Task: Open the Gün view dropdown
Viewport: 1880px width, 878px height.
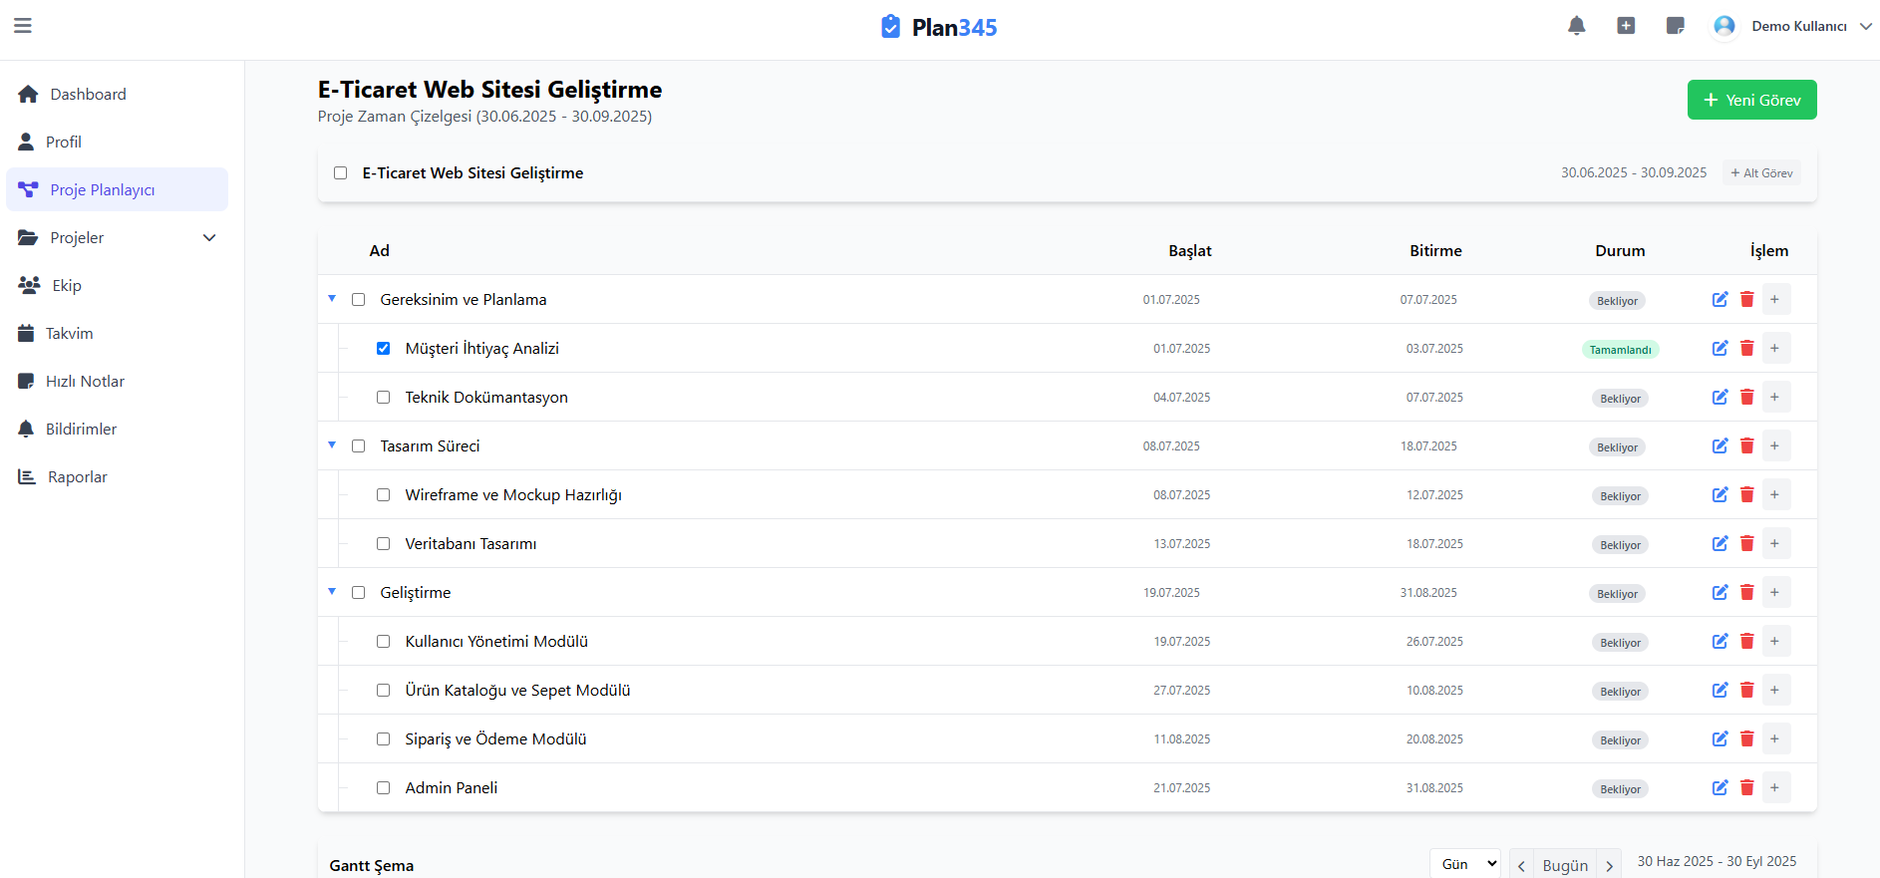Action: (x=1464, y=864)
